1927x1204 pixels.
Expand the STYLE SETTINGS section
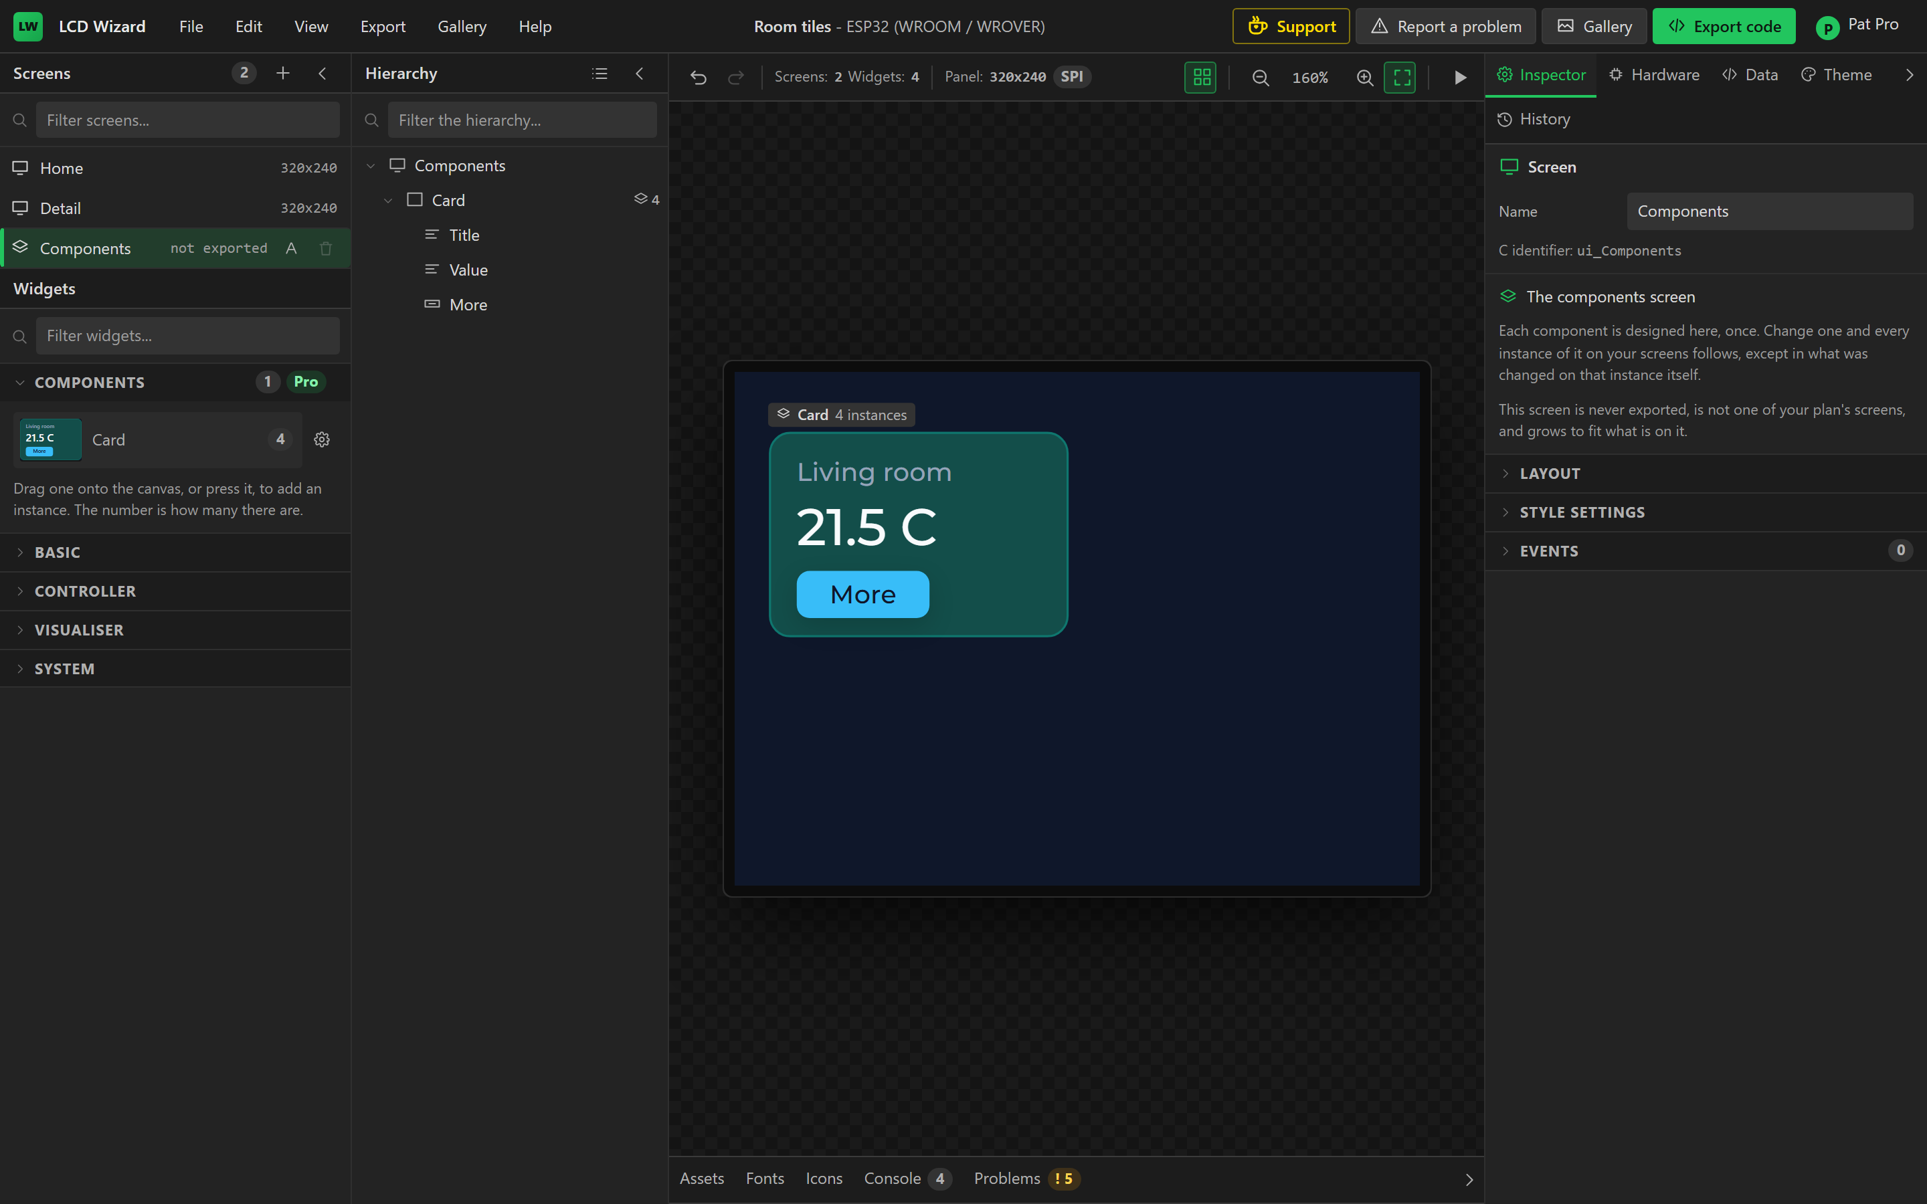[x=1706, y=513]
